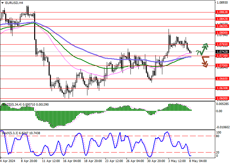Click the 4 Apr 2024 date label

(x=8, y=161)
